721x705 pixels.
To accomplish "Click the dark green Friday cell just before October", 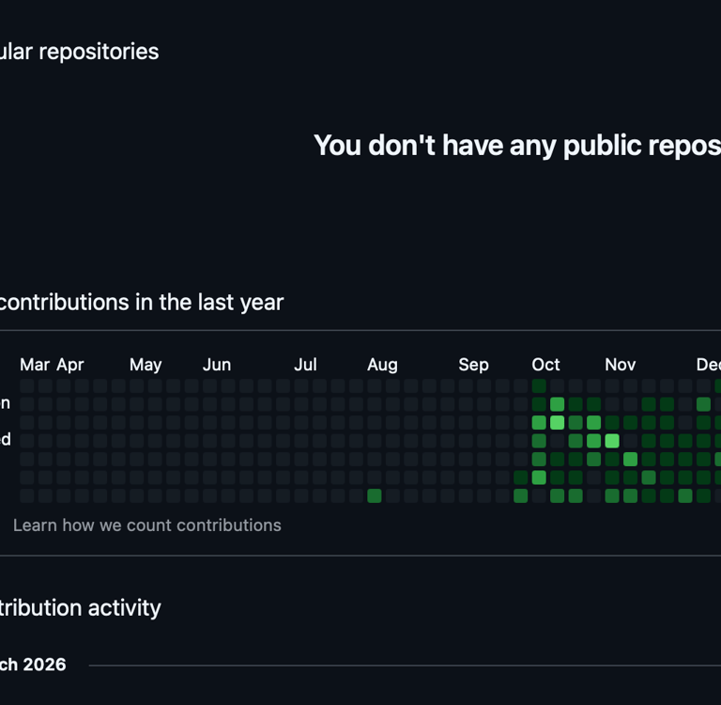I will click(x=520, y=478).
